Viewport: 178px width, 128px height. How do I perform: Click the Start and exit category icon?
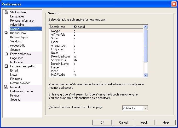pos(6,12)
